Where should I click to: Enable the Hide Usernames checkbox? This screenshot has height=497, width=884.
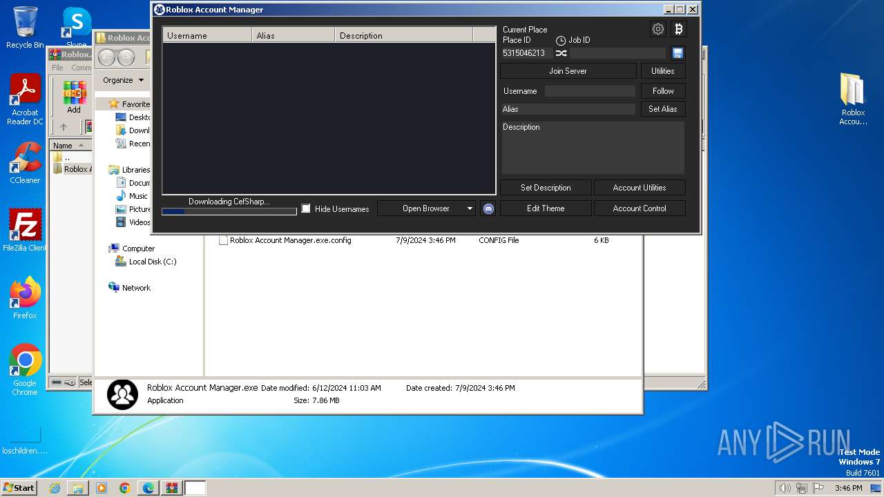click(306, 208)
